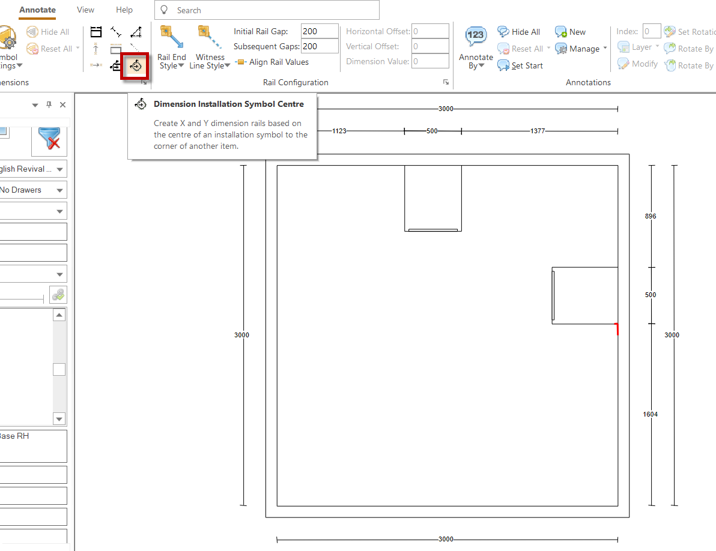This screenshot has height=551, width=716.
Task: Select the angular dimension tool
Action: pyautogui.click(x=136, y=32)
